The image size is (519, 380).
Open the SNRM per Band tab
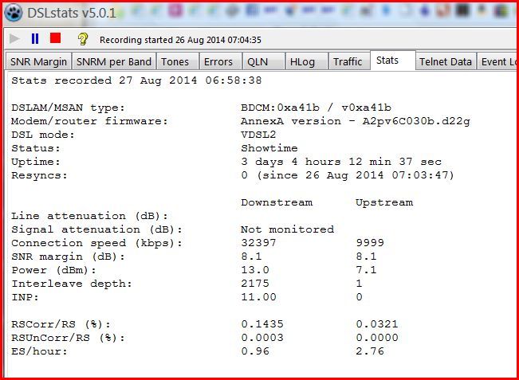click(x=114, y=61)
